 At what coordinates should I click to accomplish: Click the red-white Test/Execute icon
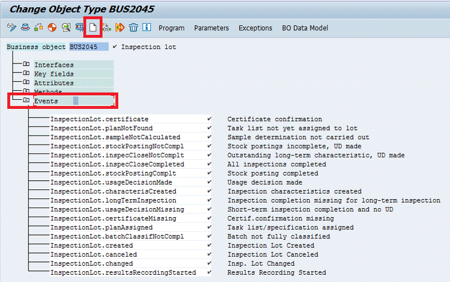(51, 28)
